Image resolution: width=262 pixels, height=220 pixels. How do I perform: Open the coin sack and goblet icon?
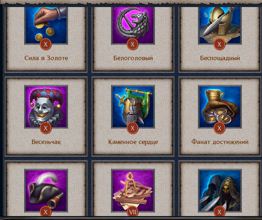220,107
